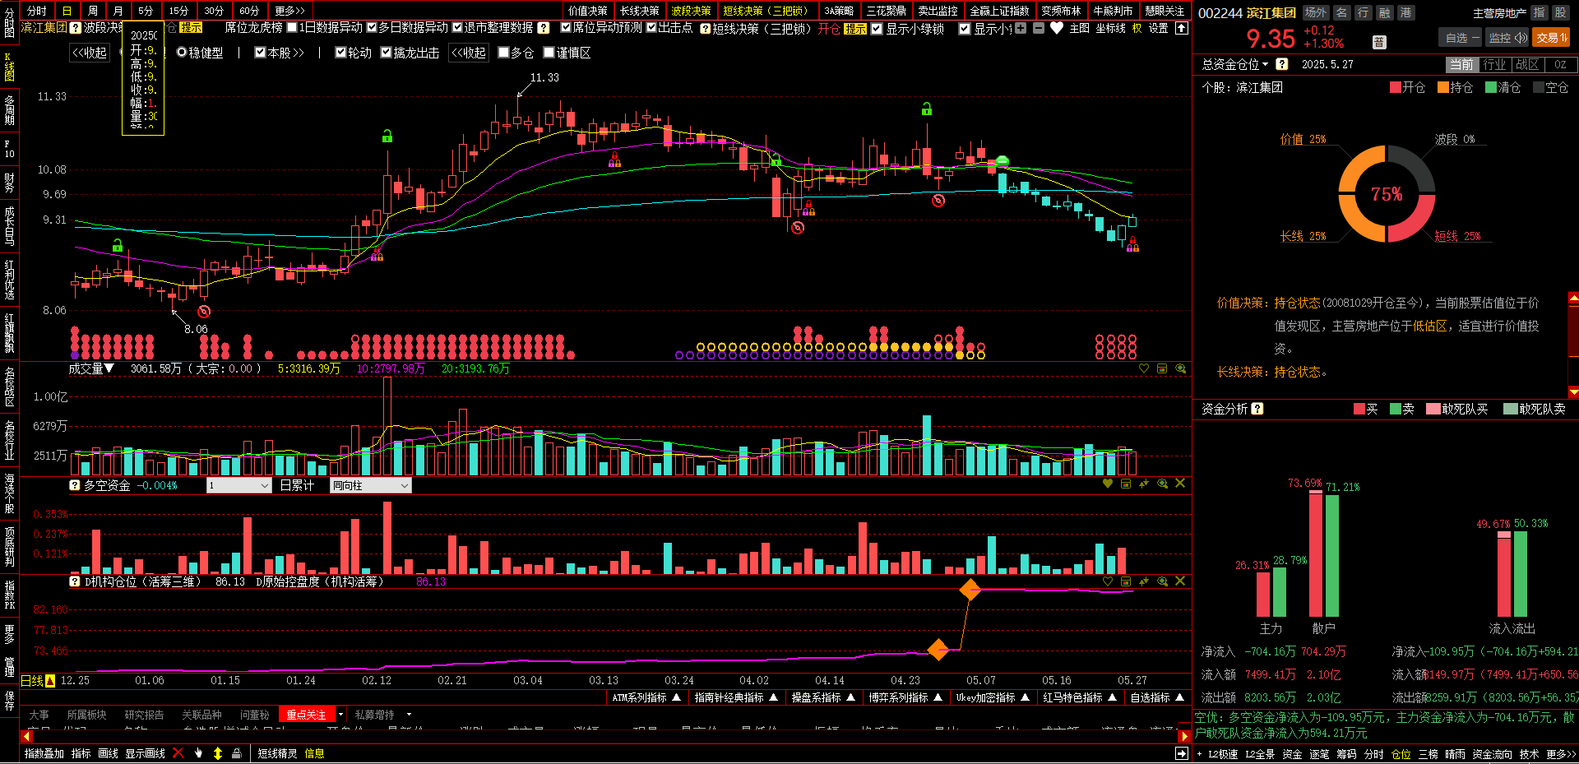Screen dimensions: 1579x764
Task: Click the right-arrow box icon at bottom bar
Action: click(x=1182, y=753)
